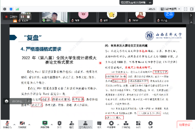
Task: Open the chat window icon
Action: click(x=99, y=124)
